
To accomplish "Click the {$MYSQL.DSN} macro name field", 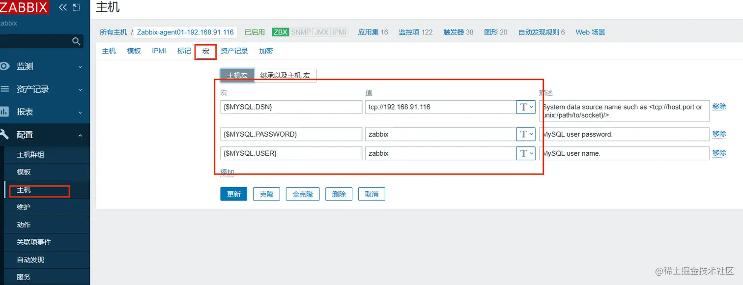I will pos(291,107).
